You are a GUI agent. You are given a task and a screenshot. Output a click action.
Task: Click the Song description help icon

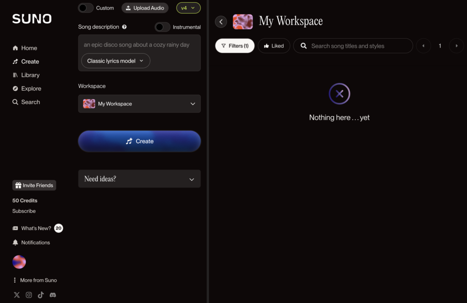point(125,27)
